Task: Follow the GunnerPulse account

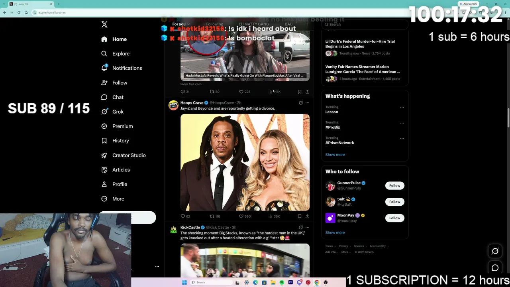Action: (394, 185)
